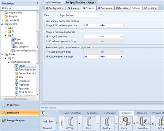Select the Extract column model icon
Image resolution: width=164 pixels, height=131 pixels.
point(125,123)
